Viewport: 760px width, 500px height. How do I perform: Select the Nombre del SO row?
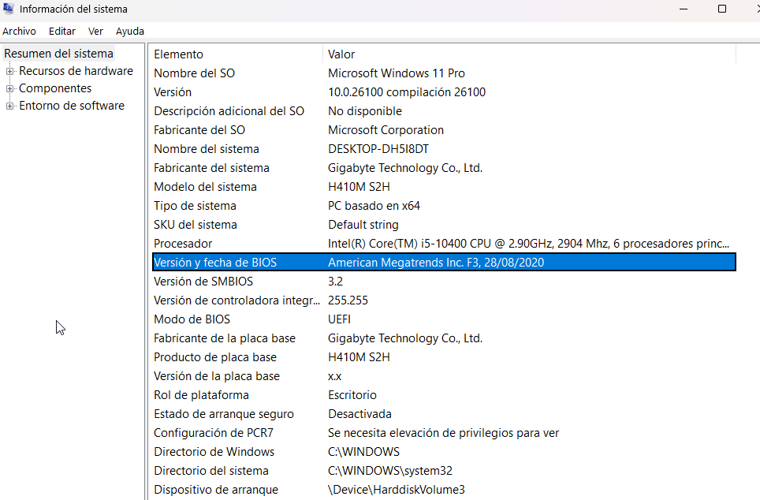194,73
